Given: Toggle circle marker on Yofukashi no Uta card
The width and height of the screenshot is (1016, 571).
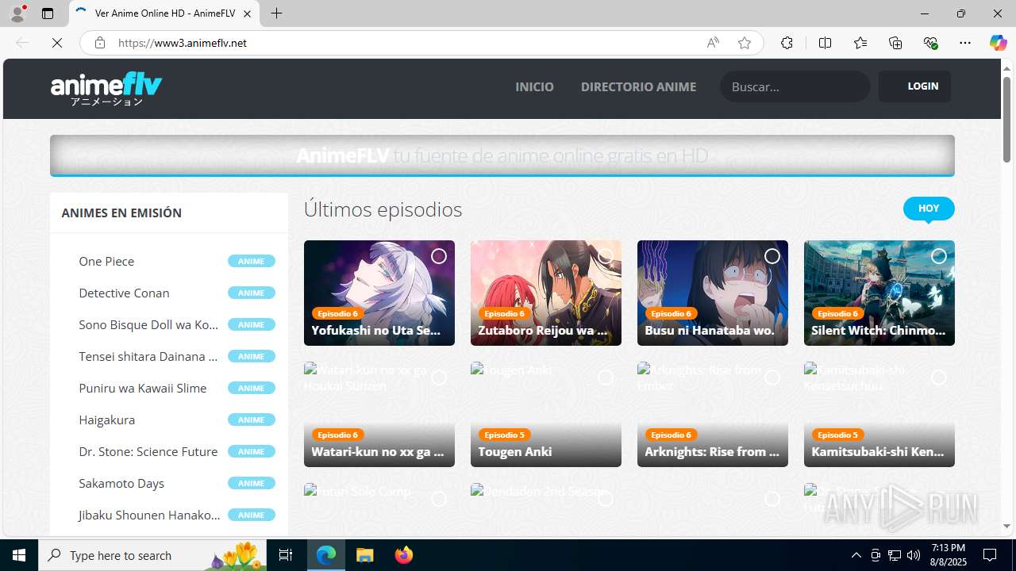Looking at the screenshot, I should click(439, 256).
